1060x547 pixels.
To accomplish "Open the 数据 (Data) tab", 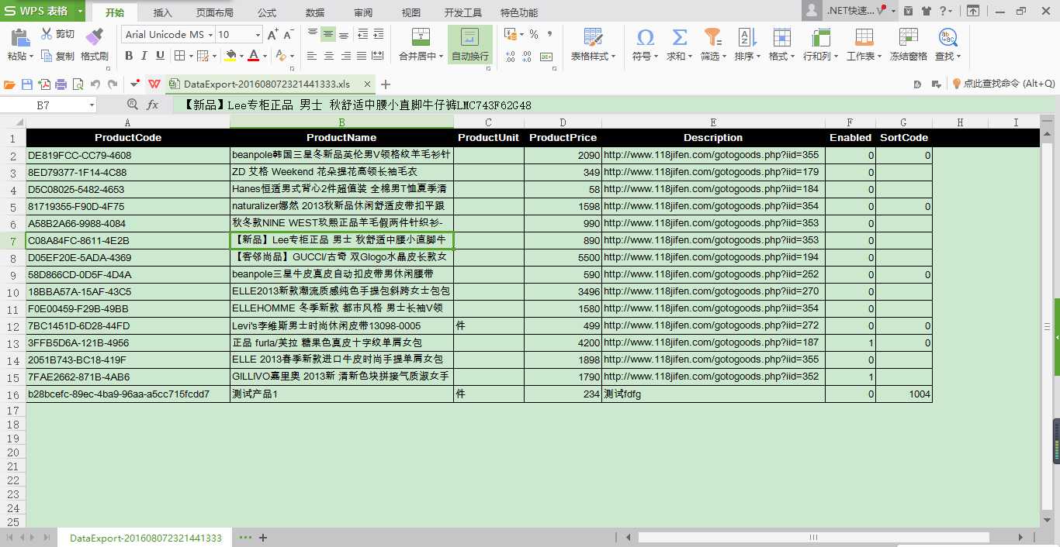I will click(315, 13).
